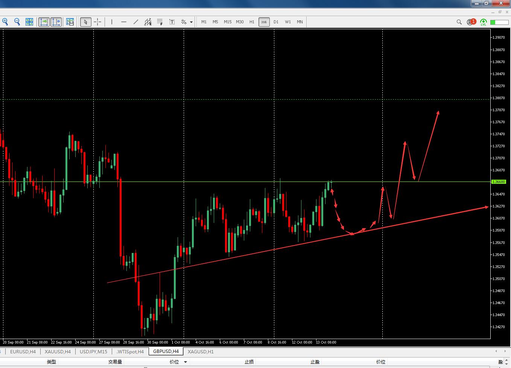The width and height of the screenshot is (511, 368).
Task: Expand the drawing objects dropdown arrow
Action: click(191, 22)
